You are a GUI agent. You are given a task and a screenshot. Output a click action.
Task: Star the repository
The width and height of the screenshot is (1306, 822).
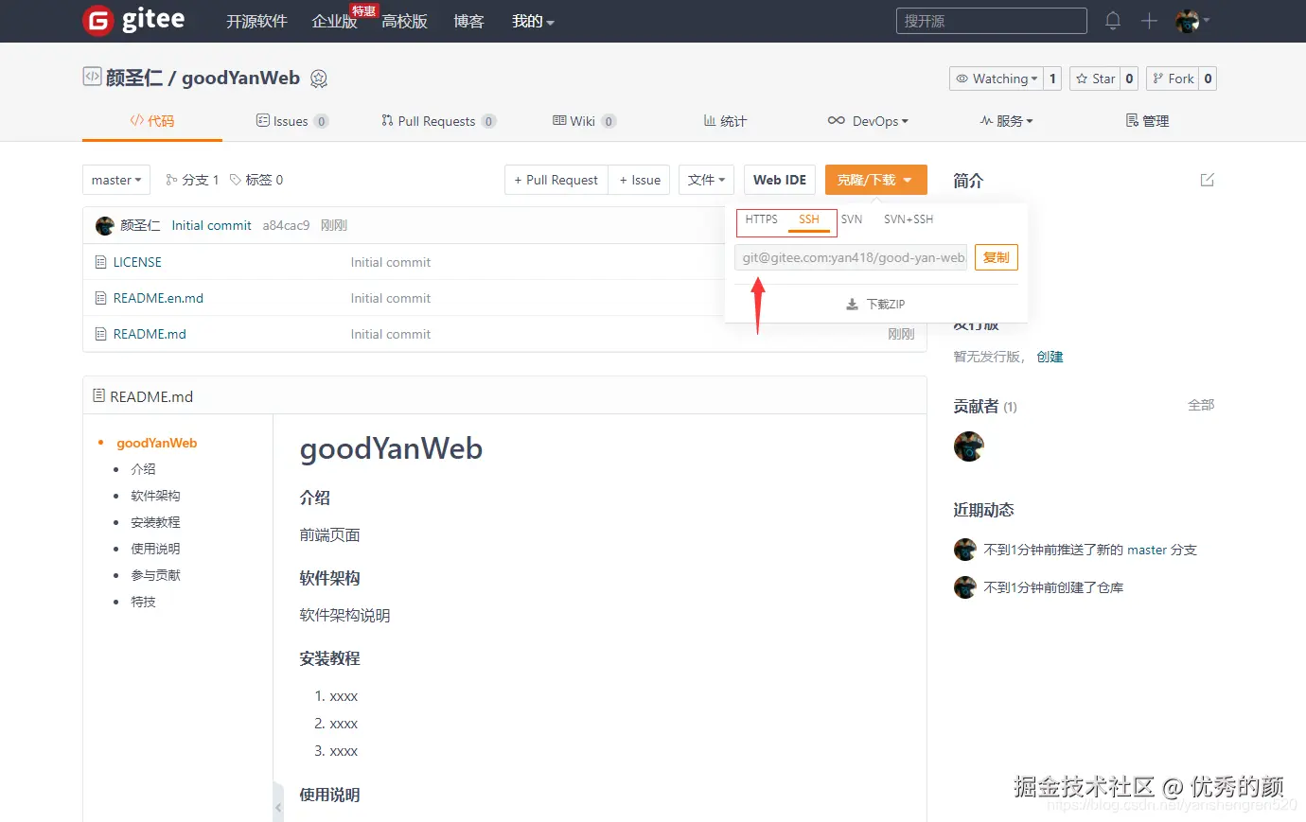tap(1095, 79)
